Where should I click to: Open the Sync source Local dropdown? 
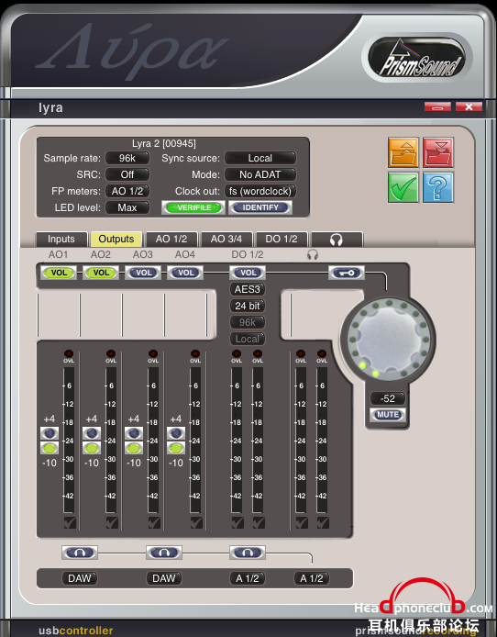pyautogui.click(x=260, y=158)
